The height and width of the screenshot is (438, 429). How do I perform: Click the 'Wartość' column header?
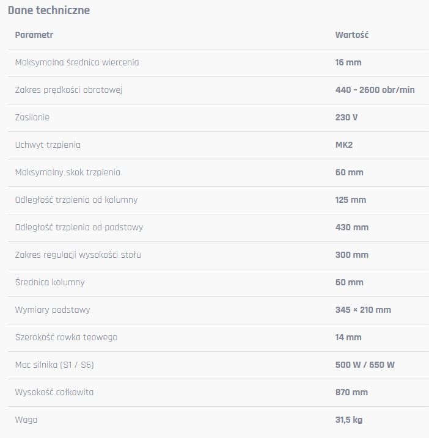[352, 35]
